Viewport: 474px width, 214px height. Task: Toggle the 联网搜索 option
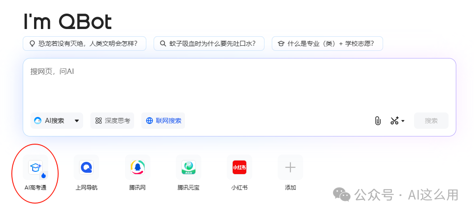tap(163, 121)
